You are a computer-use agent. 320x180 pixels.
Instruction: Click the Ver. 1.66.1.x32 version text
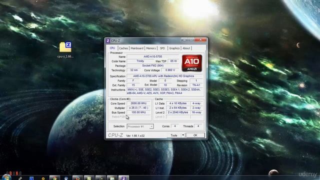click(x=135, y=135)
